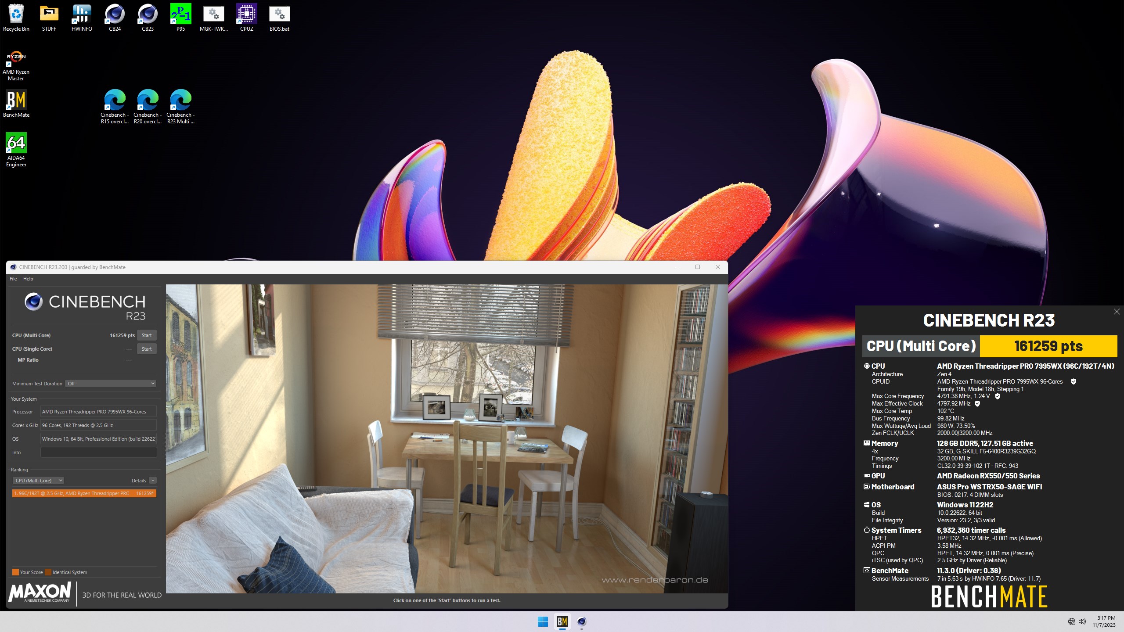Viewport: 1124px width, 632px height.
Task: Expand the Details chevron in the Ranking panel
Action: tap(153, 481)
